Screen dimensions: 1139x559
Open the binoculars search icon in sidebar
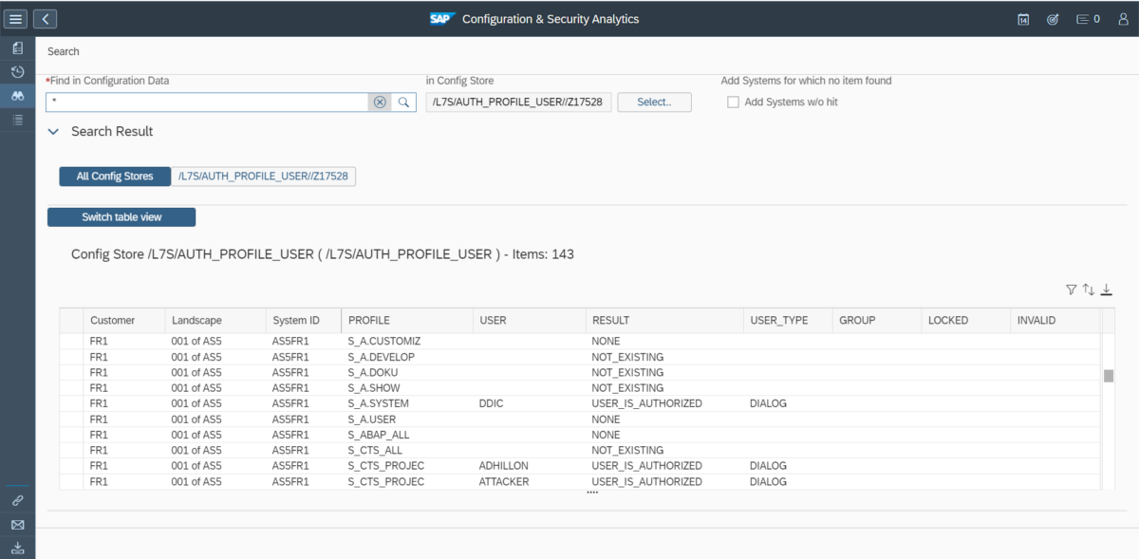(16, 96)
